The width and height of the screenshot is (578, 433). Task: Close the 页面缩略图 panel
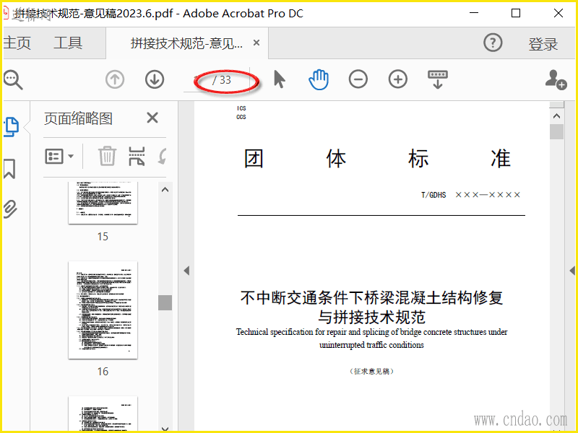(152, 118)
